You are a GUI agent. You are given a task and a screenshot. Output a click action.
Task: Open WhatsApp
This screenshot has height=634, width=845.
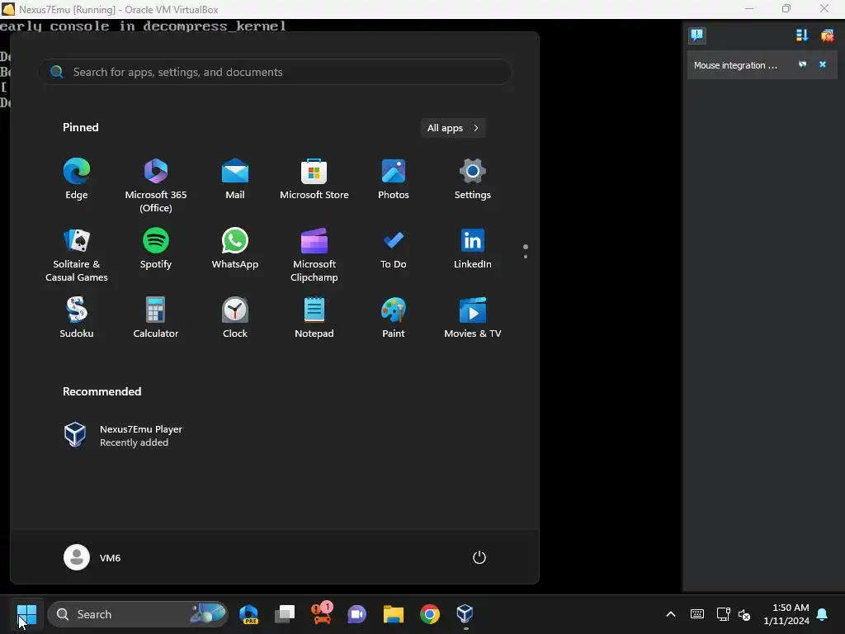click(x=235, y=249)
